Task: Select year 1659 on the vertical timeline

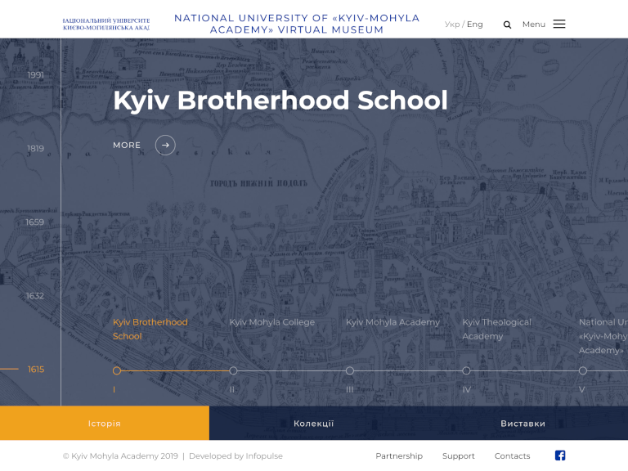Action: pyautogui.click(x=35, y=222)
